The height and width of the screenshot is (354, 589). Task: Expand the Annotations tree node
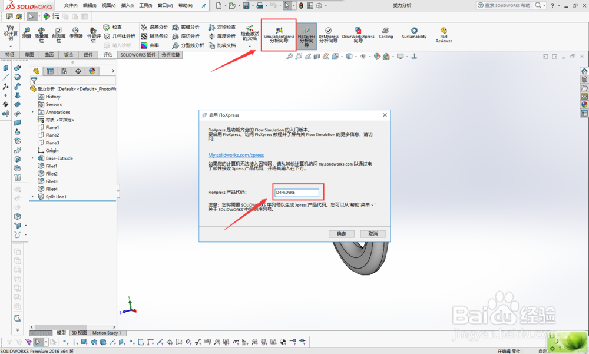pyautogui.click(x=32, y=112)
